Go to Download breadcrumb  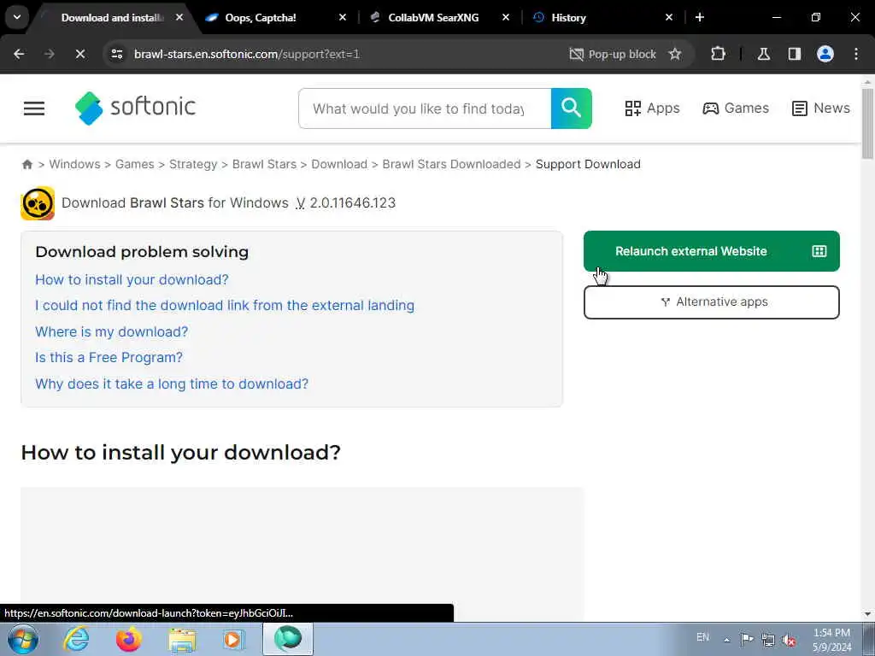coord(339,164)
